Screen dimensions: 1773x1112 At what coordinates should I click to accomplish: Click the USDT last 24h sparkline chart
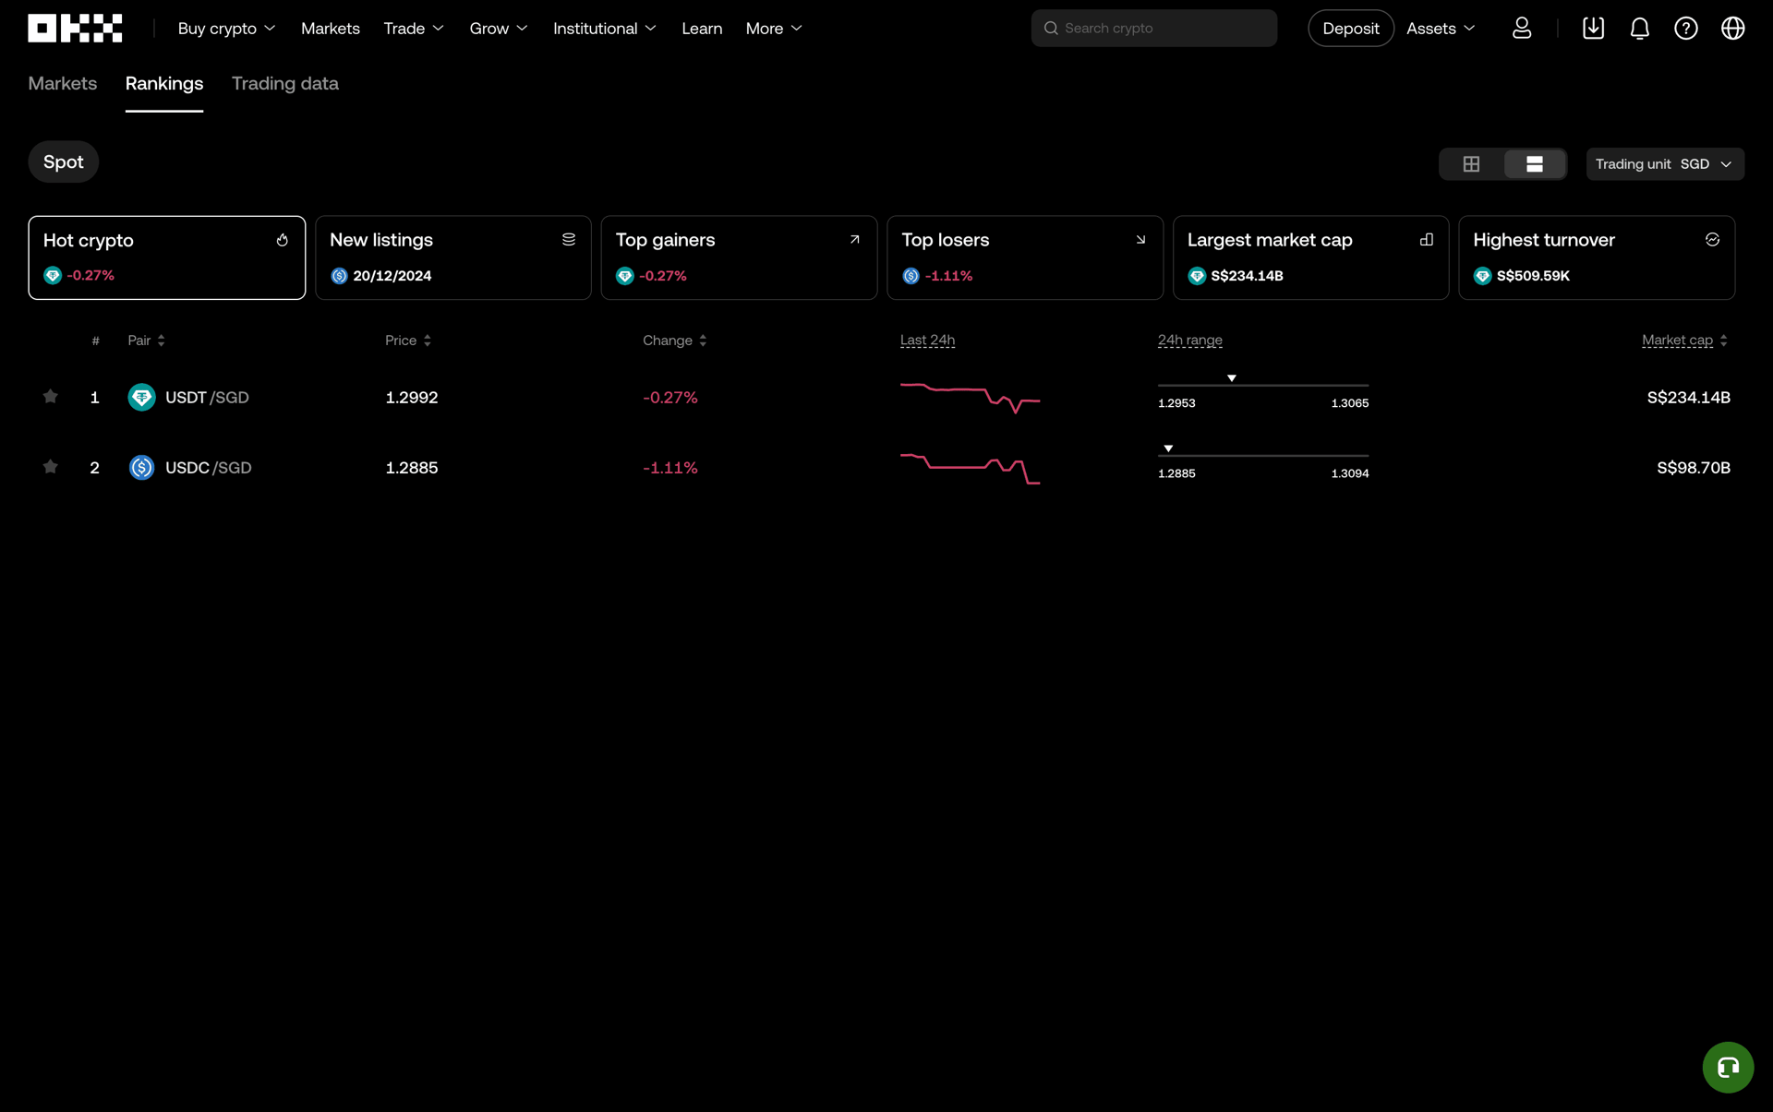[x=971, y=398]
